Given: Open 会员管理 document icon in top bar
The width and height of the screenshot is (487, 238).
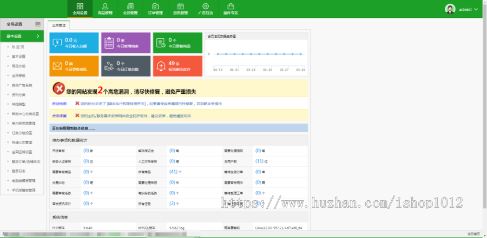Looking at the screenshot, I should 130,6.
